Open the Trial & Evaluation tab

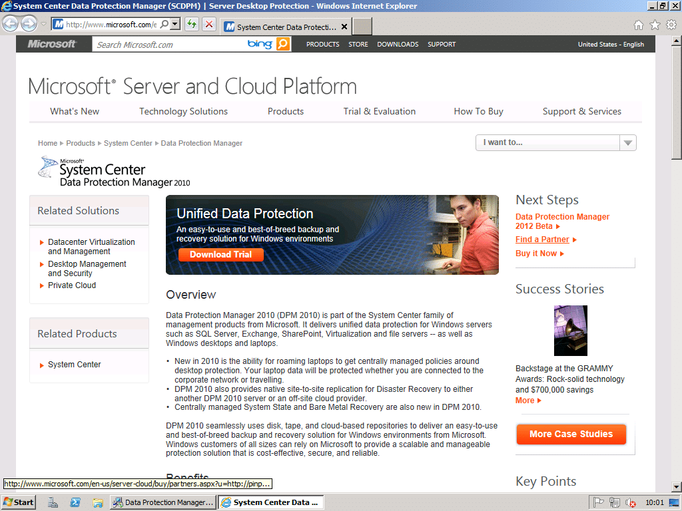[x=379, y=111]
